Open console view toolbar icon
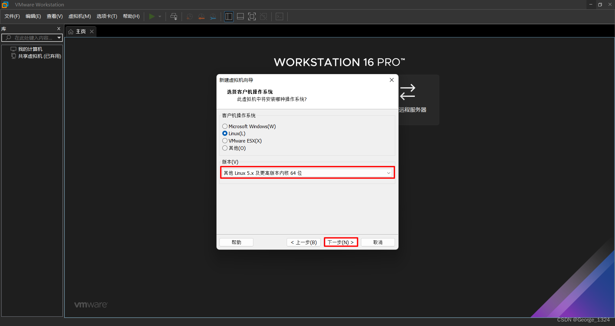The width and height of the screenshot is (615, 326). [279, 16]
